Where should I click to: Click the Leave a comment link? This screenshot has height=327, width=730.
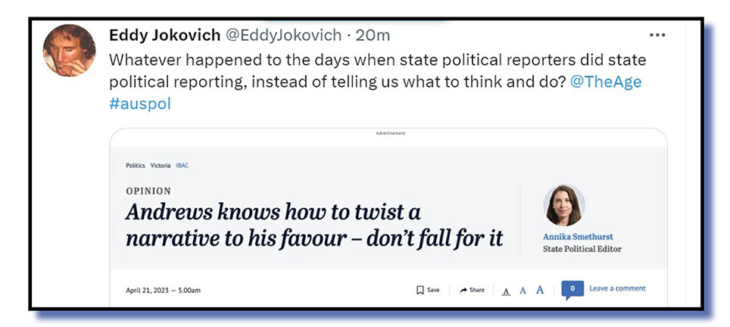click(x=617, y=288)
